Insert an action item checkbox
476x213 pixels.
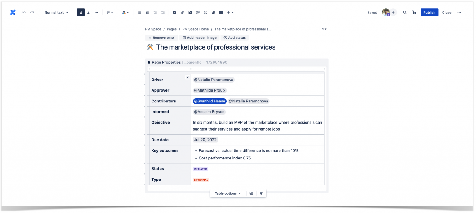point(174,12)
